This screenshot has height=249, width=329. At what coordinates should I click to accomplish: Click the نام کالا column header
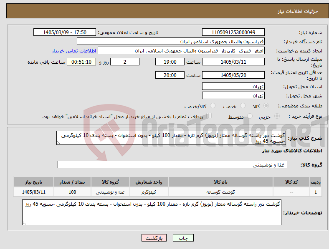pyautogui.click(x=220, y=182)
